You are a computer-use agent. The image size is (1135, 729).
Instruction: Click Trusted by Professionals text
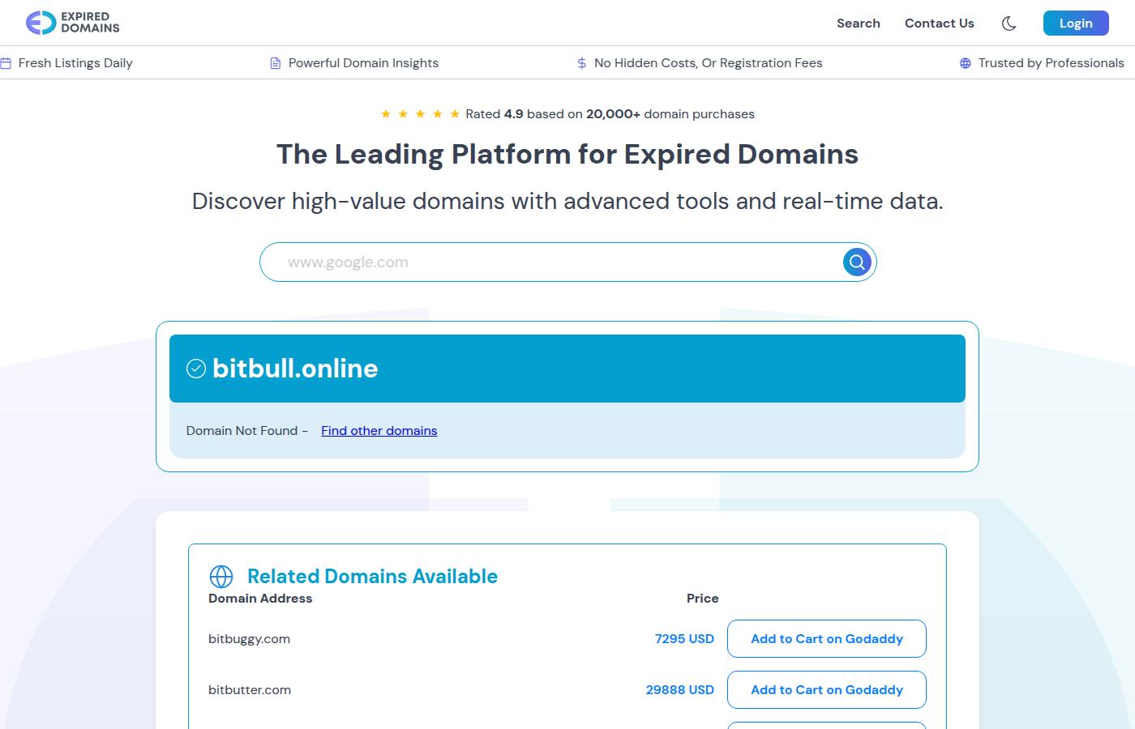[x=1051, y=63]
